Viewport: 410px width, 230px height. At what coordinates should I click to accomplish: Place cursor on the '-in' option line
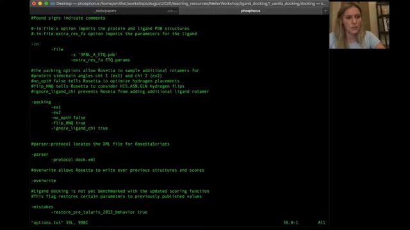click(x=35, y=44)
